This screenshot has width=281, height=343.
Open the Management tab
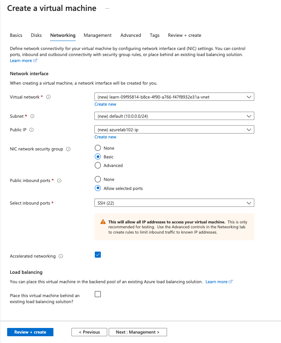click(x=97, y=35)
